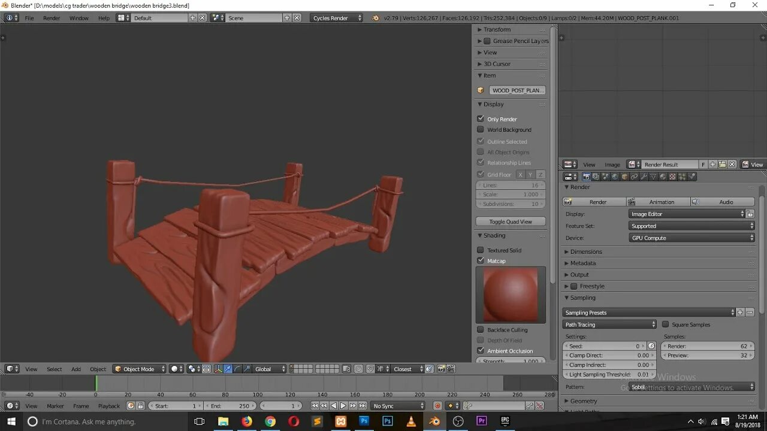The height and width of the screenshot is (431, 767).
Task: Open the Device GPU Compute dropdown
Action: pos(692,238)
